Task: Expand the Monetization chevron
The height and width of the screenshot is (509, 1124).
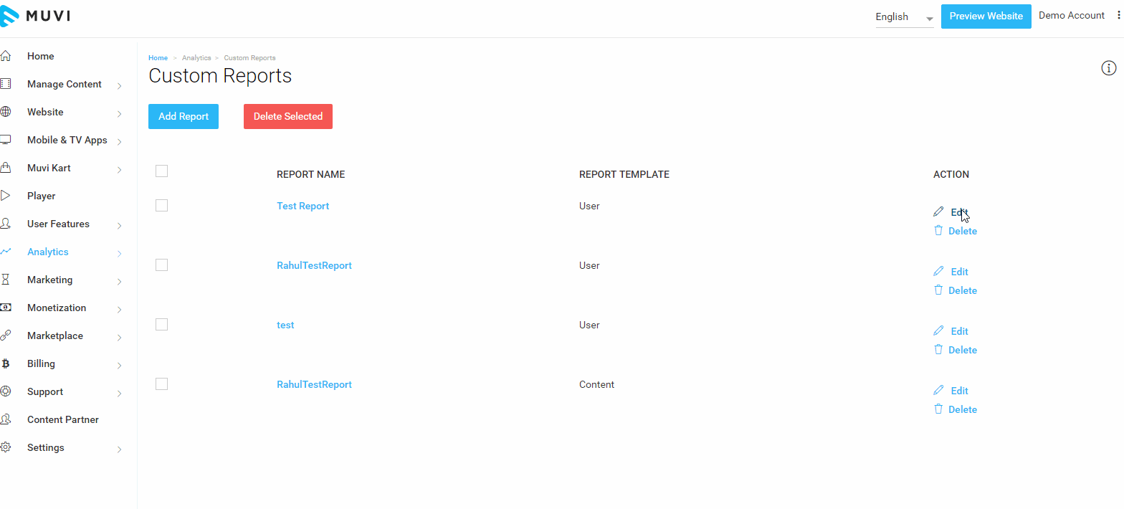Action: coord(119,310)
